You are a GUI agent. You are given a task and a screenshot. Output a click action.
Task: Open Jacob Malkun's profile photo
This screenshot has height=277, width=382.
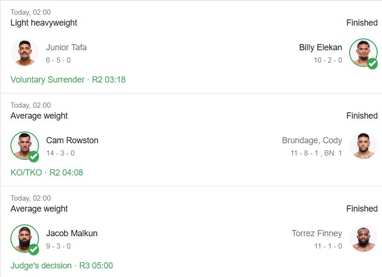click(25, 239)
